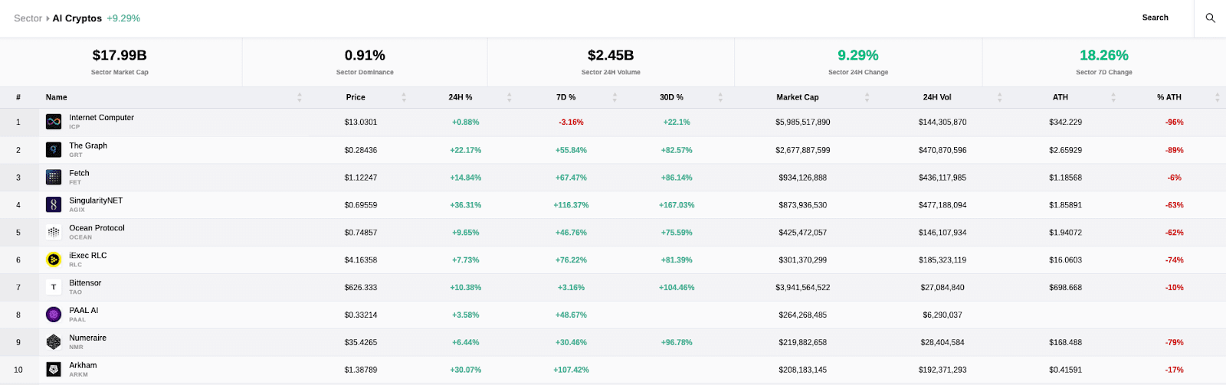Click Arkham 7D change +107.42%
Screen dimensions: 1226x385
tap(571, 370)
